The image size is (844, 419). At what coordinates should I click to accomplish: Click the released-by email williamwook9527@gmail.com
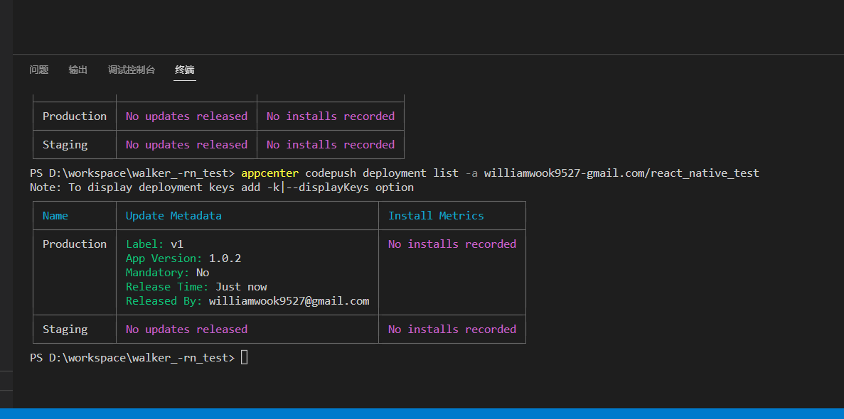[289, 300]
